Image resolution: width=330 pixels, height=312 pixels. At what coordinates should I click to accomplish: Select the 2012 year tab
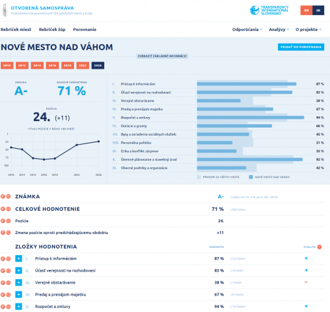[x=22, y=65]
